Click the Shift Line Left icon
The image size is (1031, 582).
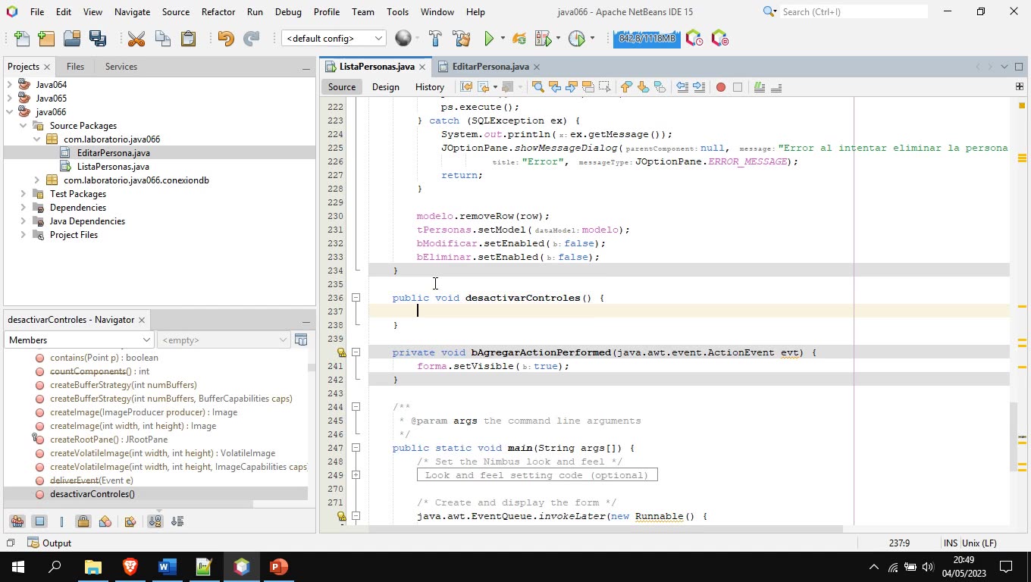pyautogui.click(x=682, y=87)
